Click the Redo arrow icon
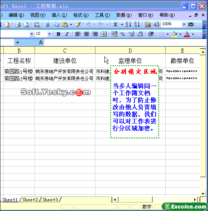The height and width of the screenshot is (211, 208). [x=101, y=24]
